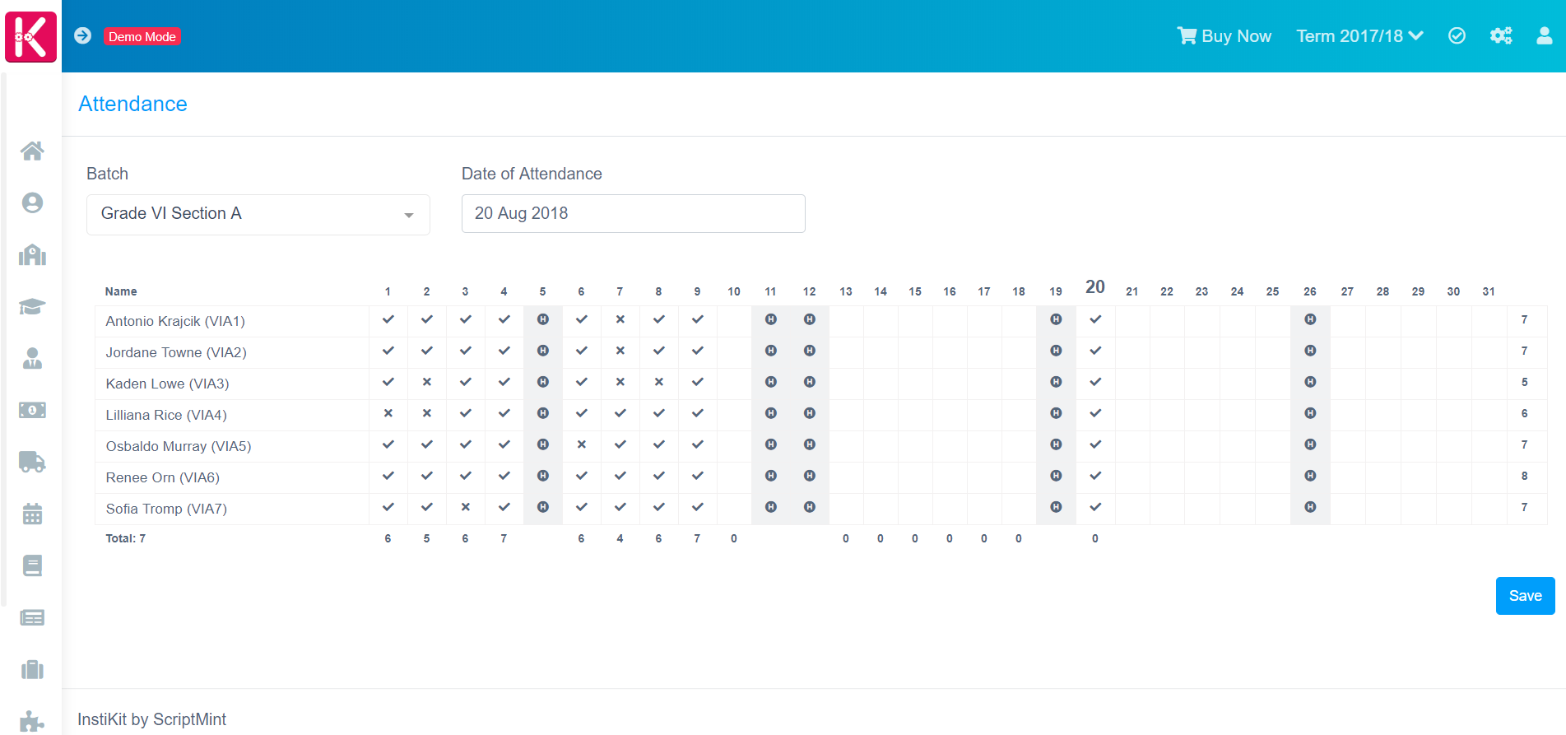Click the user profile icon in header
This screenshot has width=1566, height=735.
1544,36
